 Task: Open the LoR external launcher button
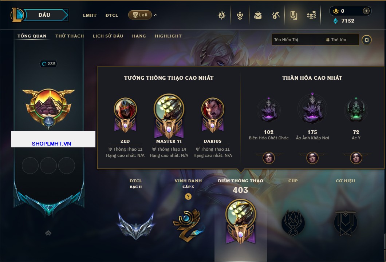pyautogui.click(x=140, y=15)
